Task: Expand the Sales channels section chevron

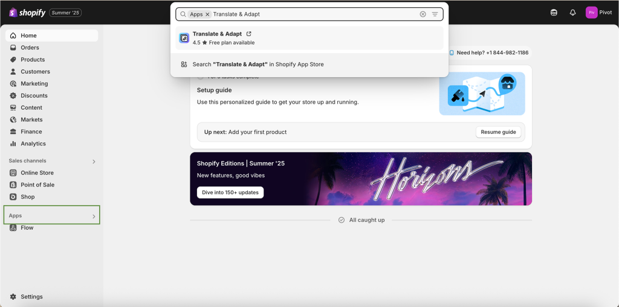Action: click(94, 161)
